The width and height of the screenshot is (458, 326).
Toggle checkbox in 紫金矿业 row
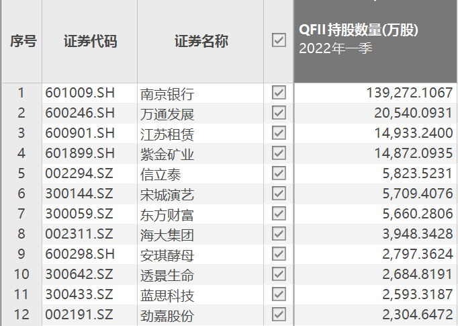pos(279,153)
